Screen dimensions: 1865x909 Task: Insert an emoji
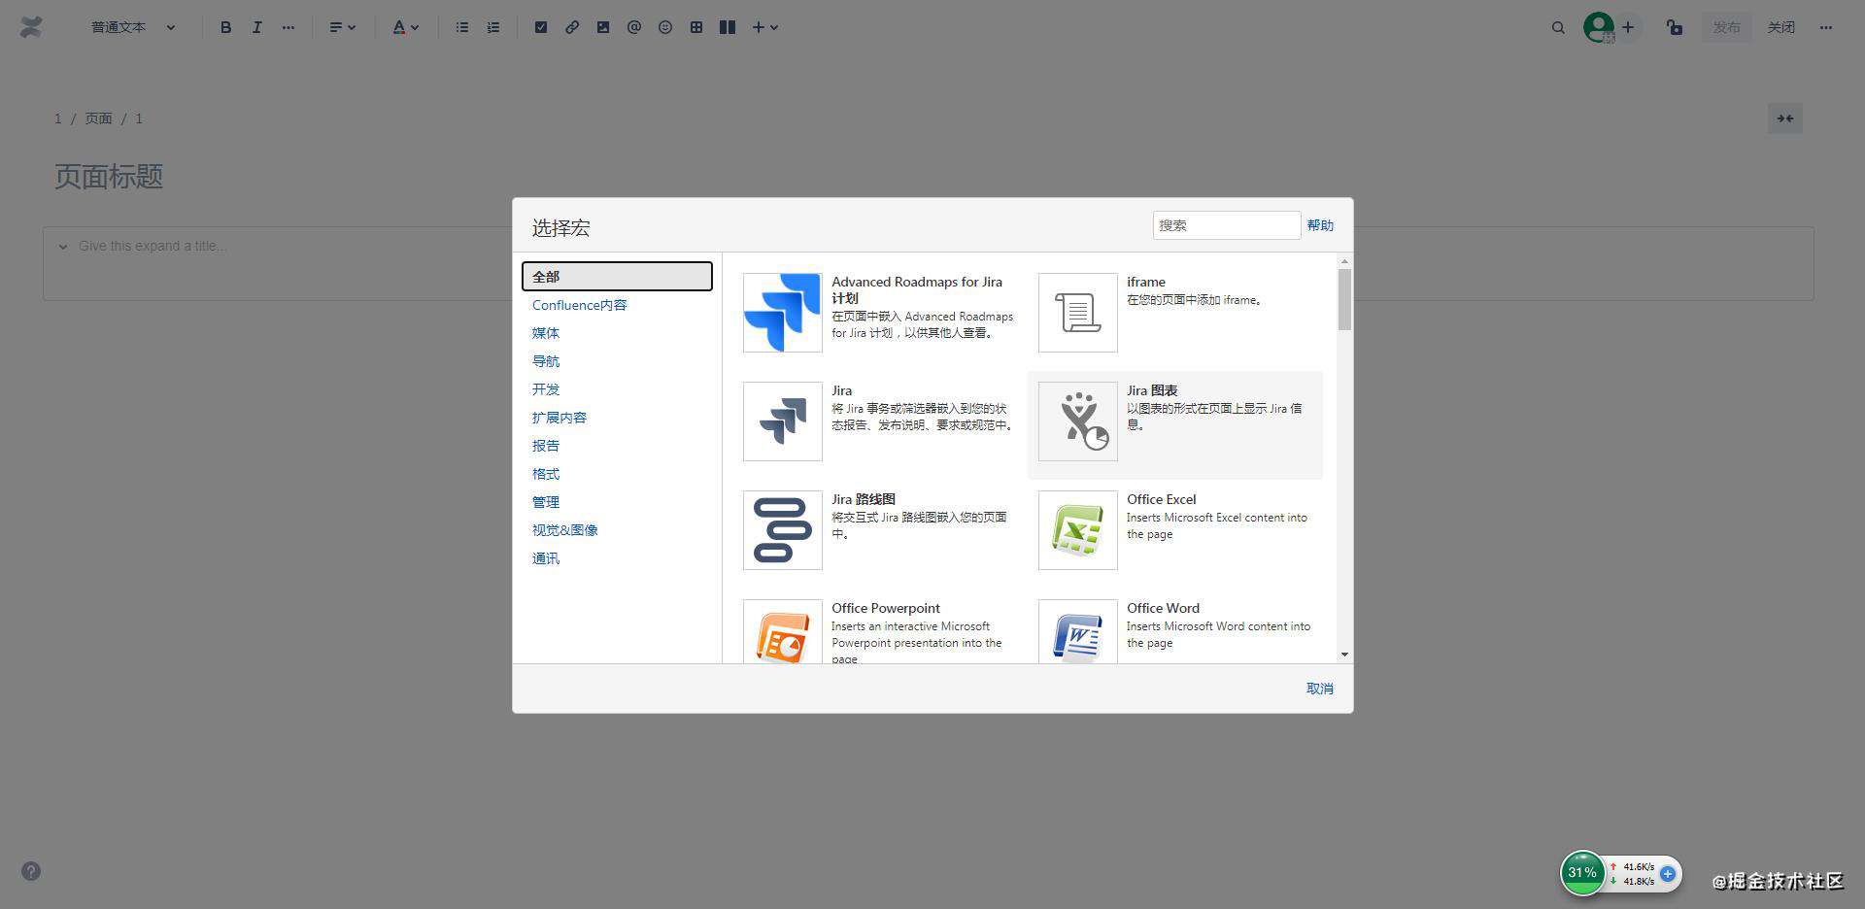coord(665,27)
